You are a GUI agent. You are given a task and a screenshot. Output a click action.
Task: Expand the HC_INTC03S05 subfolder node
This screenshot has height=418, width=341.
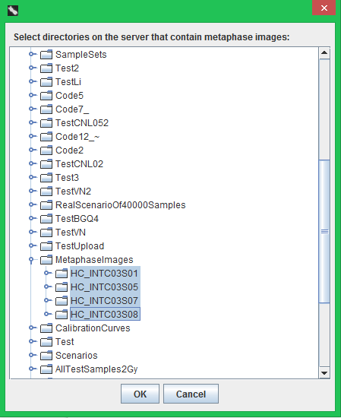click(x=47, y=287)
